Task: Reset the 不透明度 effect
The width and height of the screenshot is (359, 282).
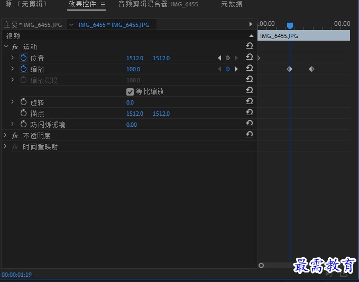Action: pos(250,134)
